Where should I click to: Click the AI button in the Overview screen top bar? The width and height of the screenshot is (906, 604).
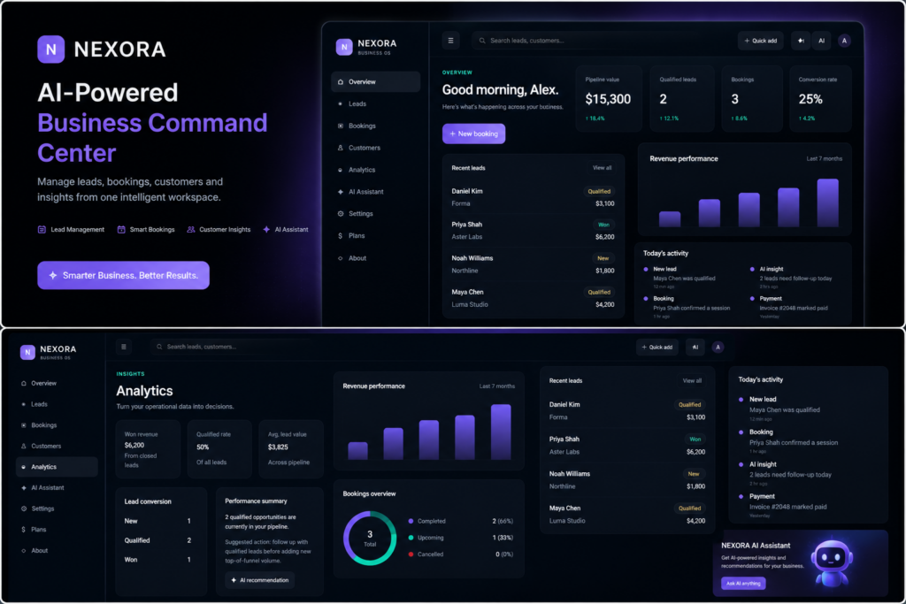pos(822,41)
